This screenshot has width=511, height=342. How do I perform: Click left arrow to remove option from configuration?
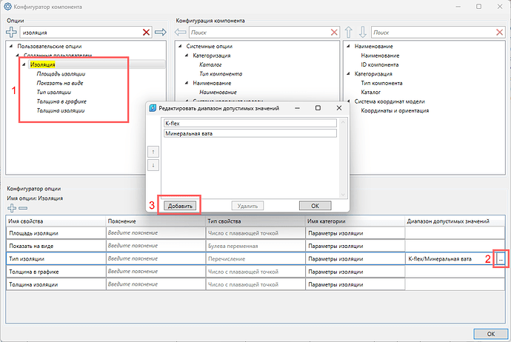pyautogui.click(x=180, y=33)
